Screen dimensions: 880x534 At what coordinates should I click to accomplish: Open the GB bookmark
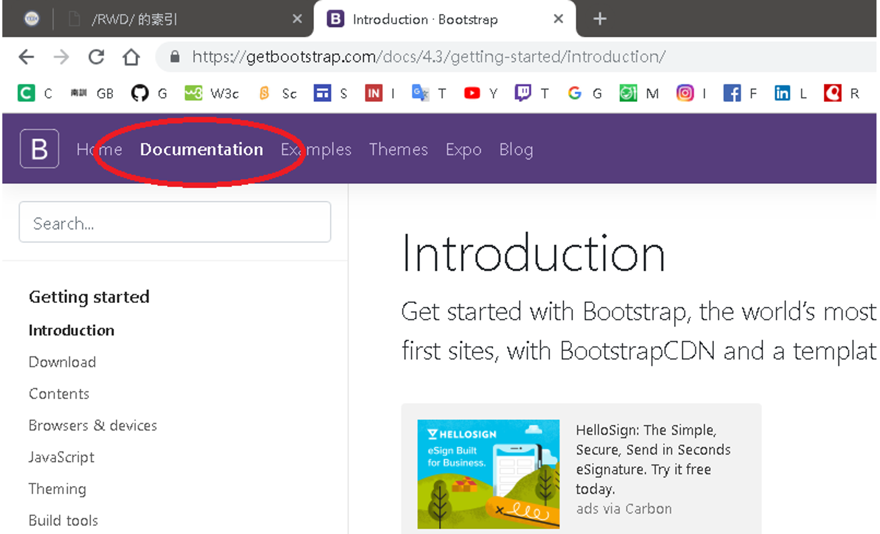click(x=92, y=93)
